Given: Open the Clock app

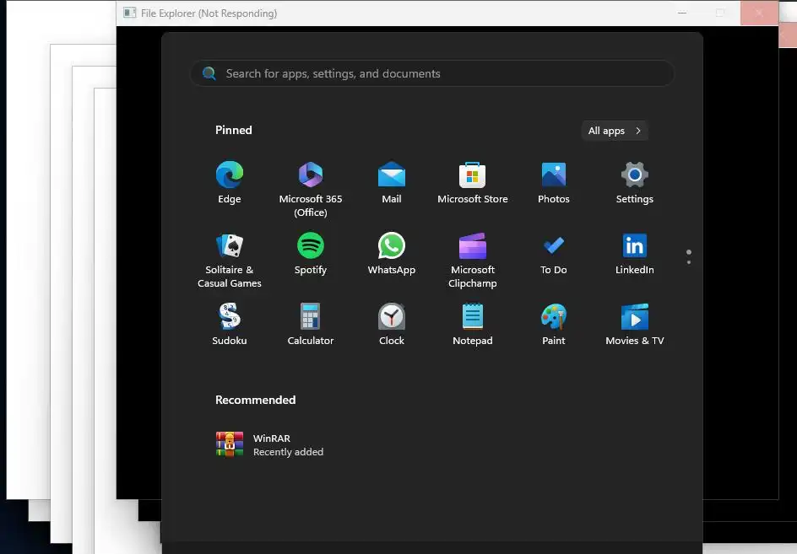Looking at the screenshot, I should (392, 325).
